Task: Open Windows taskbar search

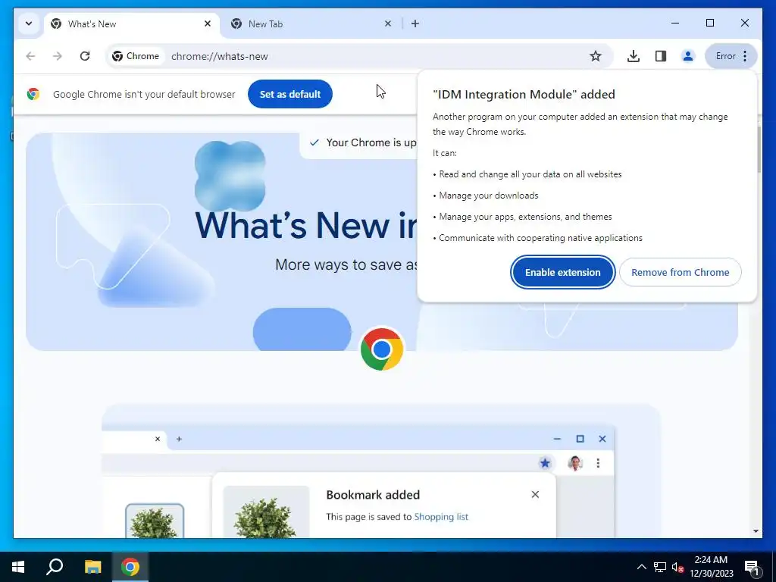Action: point(55,567)
